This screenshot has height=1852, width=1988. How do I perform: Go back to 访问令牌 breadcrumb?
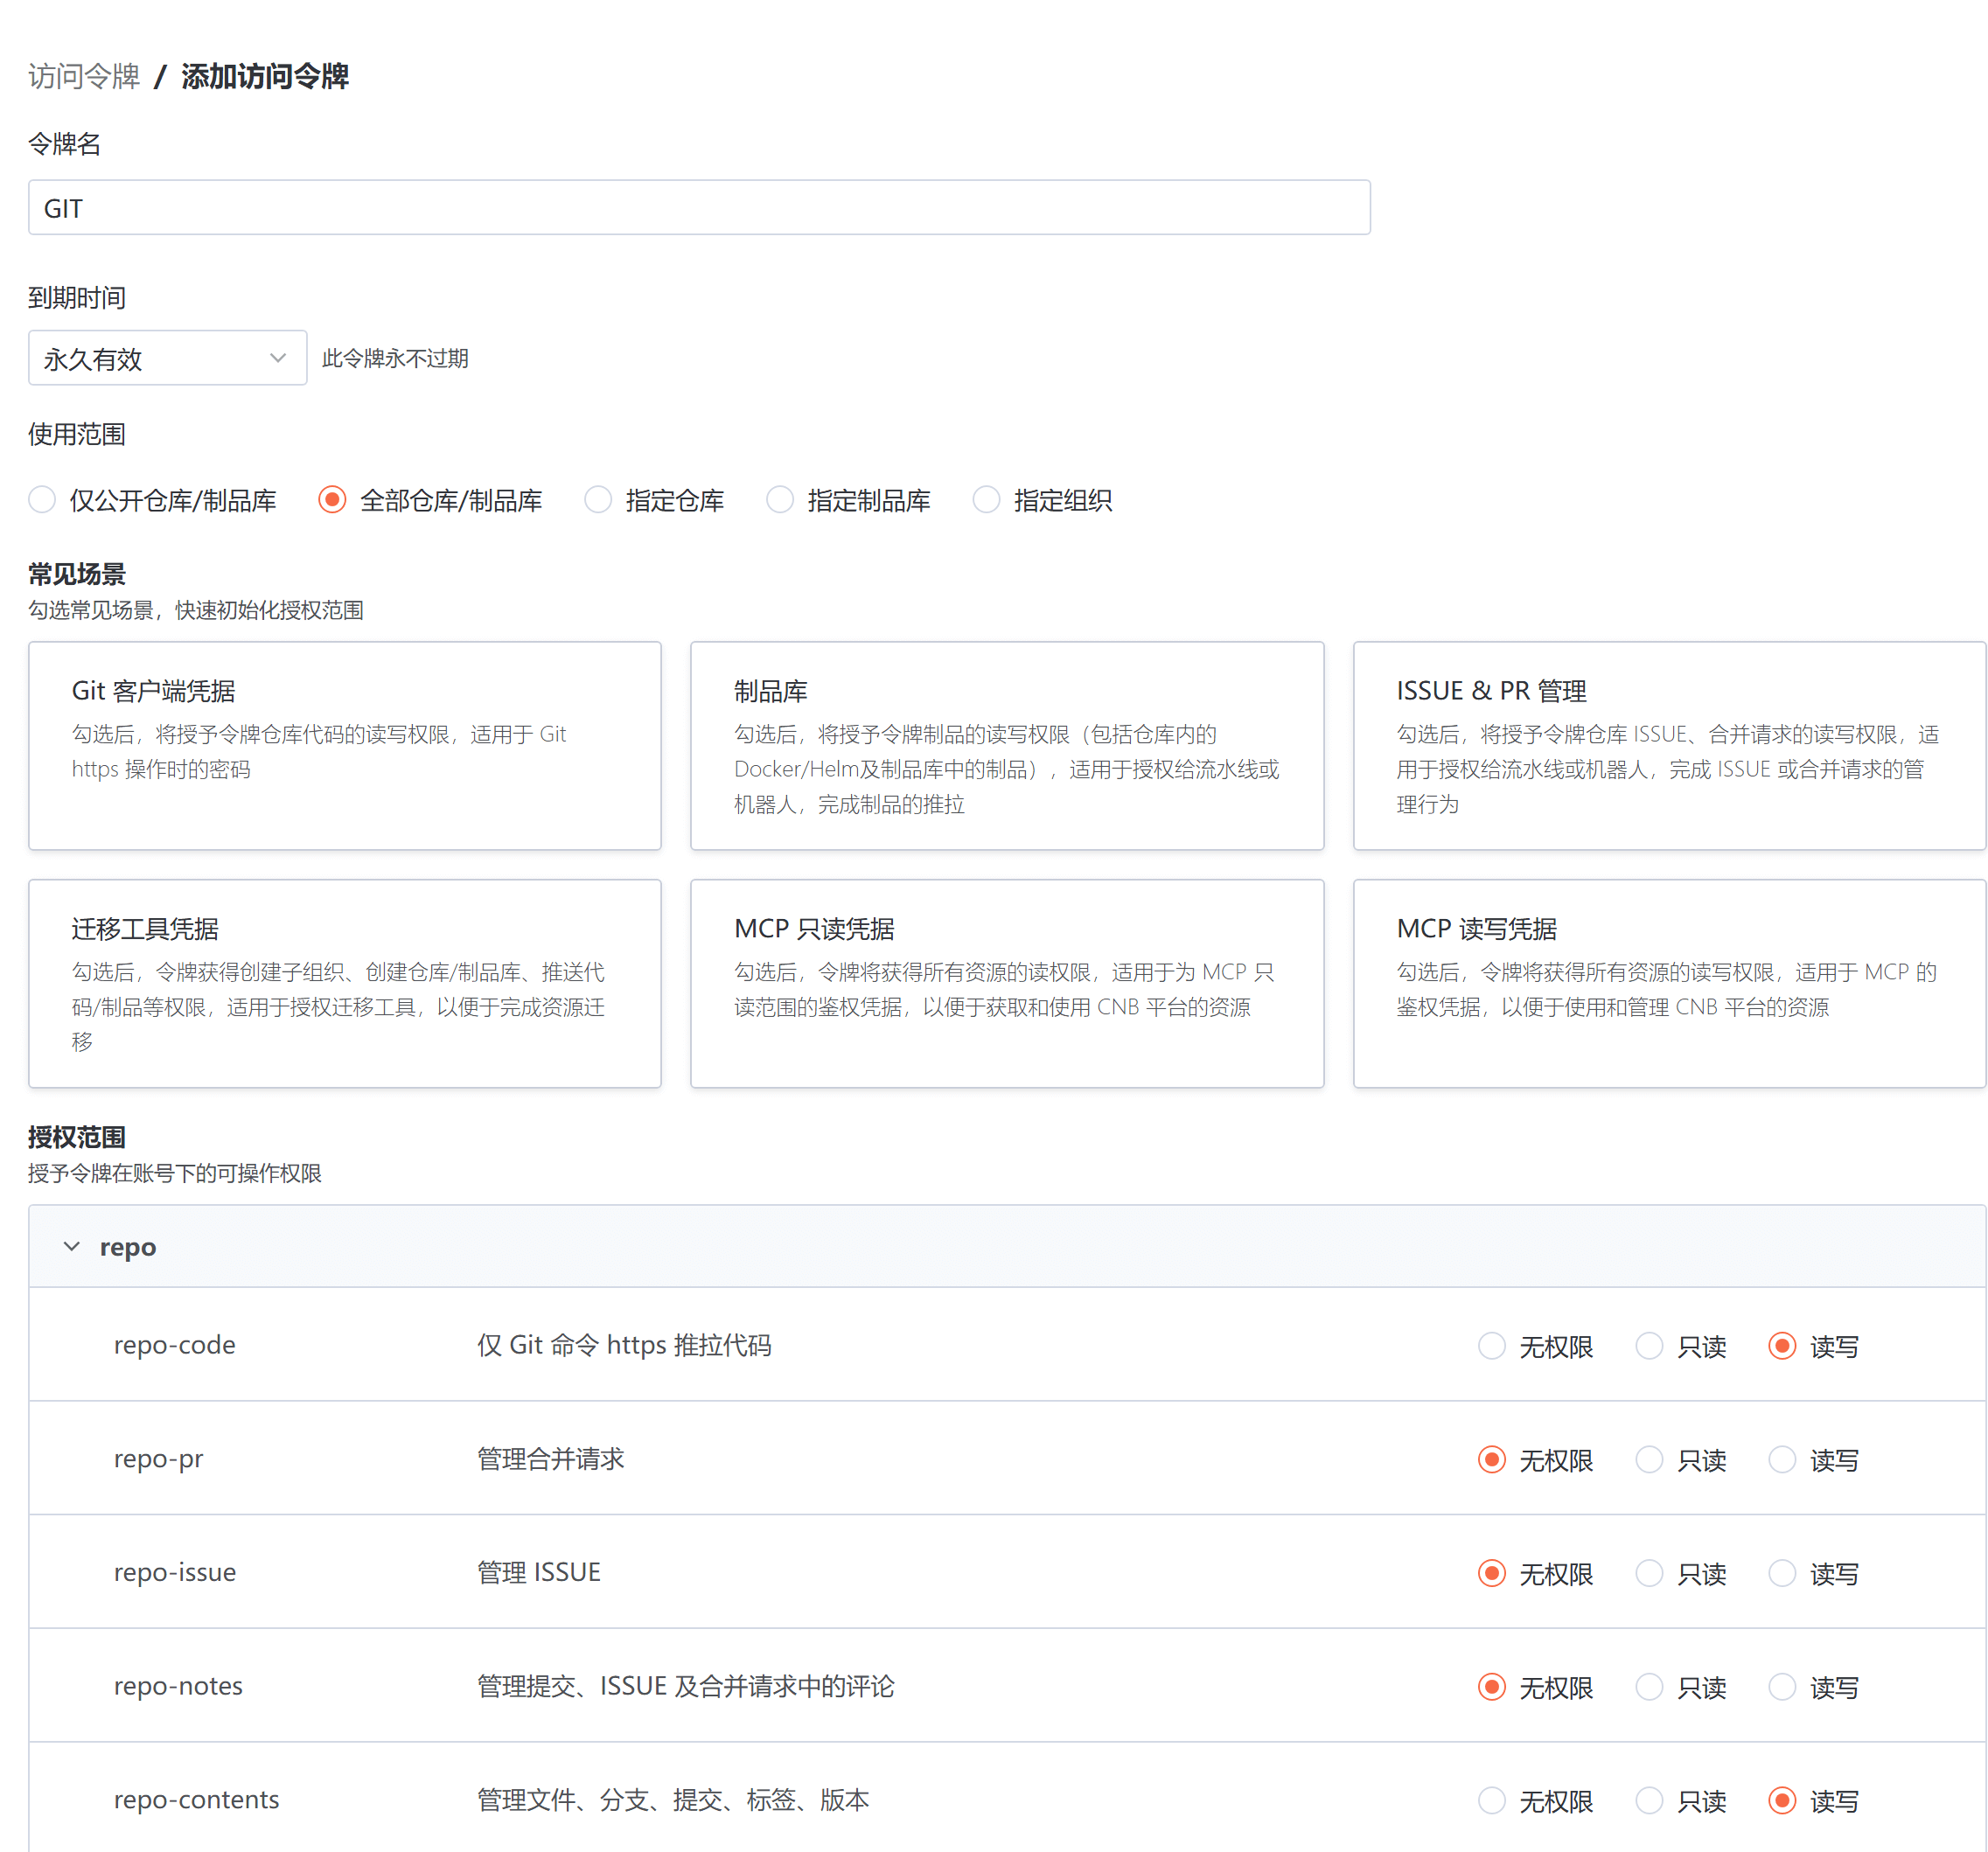(x=84, y=76)
